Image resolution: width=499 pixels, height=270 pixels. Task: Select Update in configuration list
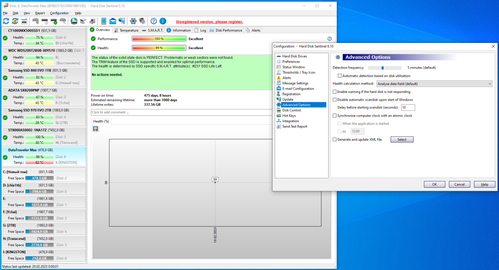(x=288, y=99)
